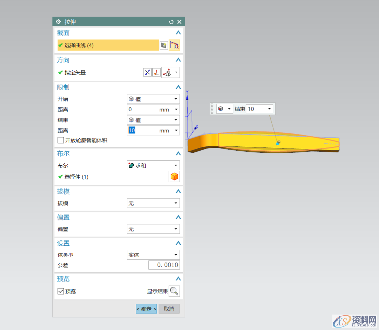
Task: Enable the 开放轮廓智能体积 checkbox
Action: [x=61, y=140]
